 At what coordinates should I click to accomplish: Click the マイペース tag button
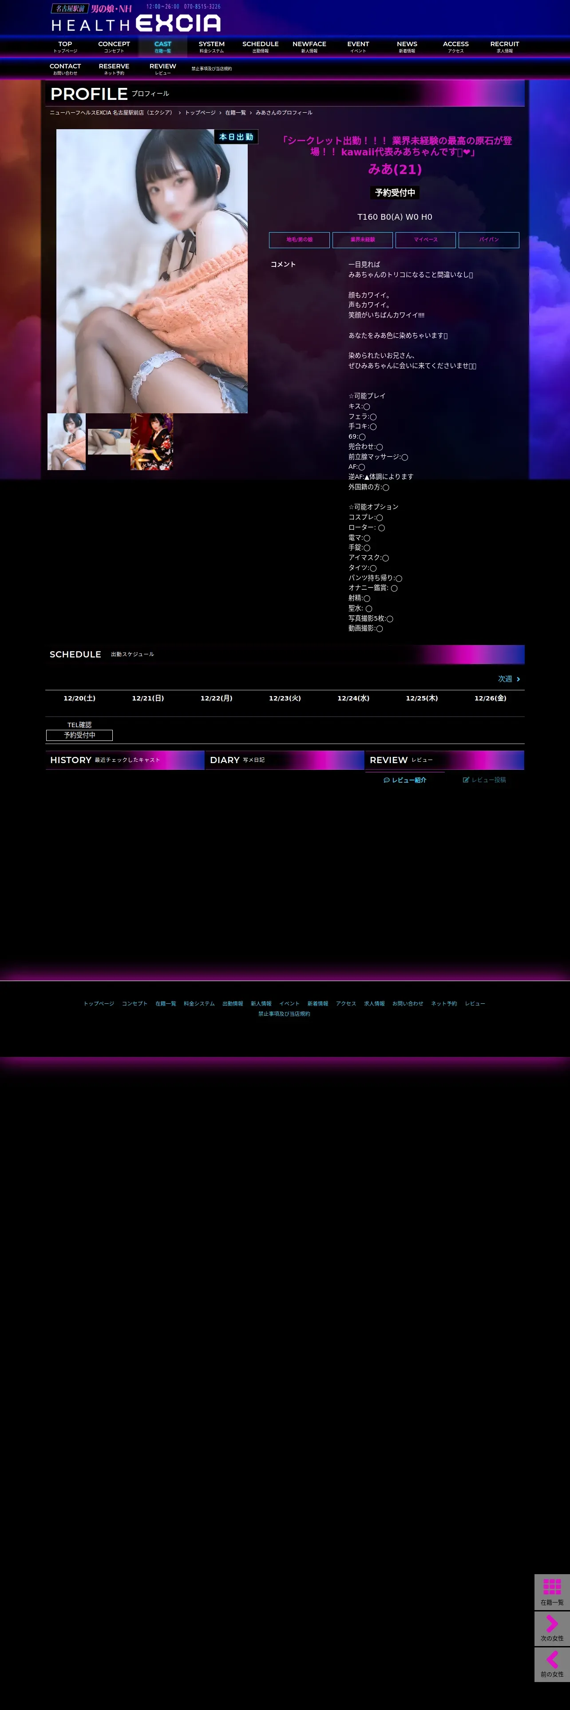425,240
